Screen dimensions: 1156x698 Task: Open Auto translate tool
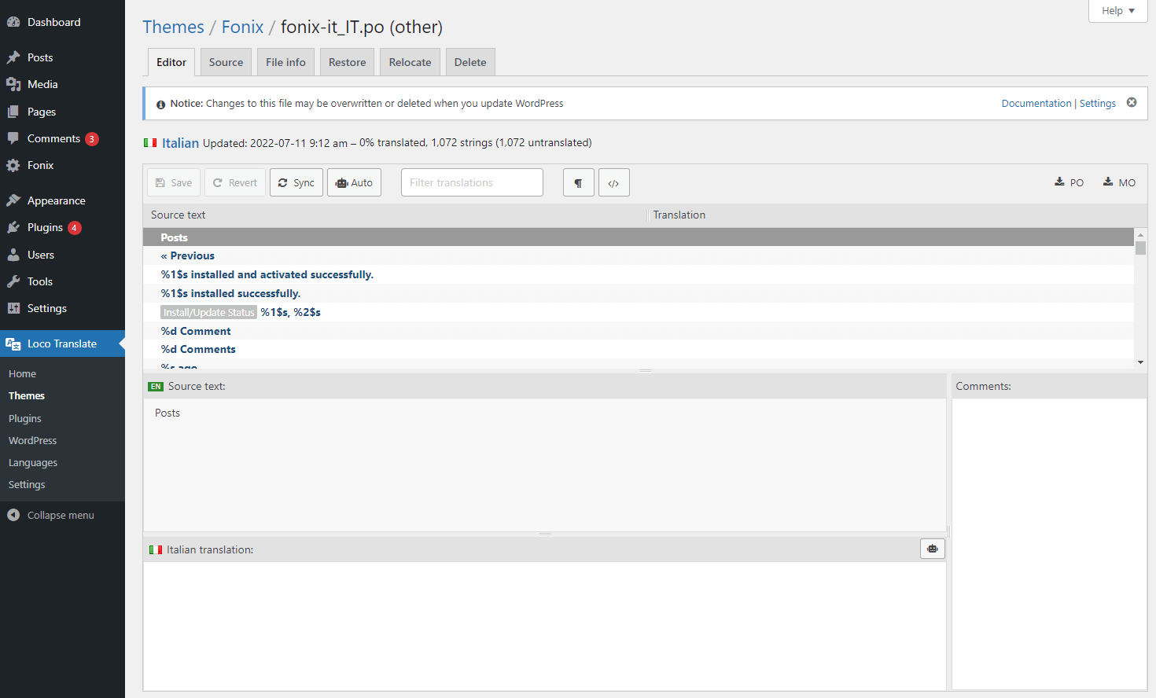[354, 183]
